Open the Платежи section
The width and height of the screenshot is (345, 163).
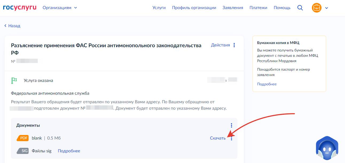[258, 8]
